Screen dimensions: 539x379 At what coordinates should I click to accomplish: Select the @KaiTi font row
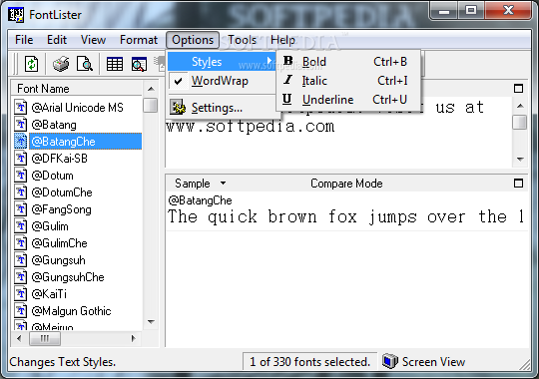[49, 294]
